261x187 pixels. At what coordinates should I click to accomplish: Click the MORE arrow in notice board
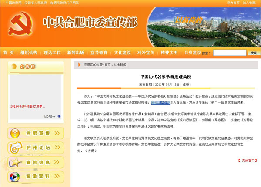click(x=50, y=116)
